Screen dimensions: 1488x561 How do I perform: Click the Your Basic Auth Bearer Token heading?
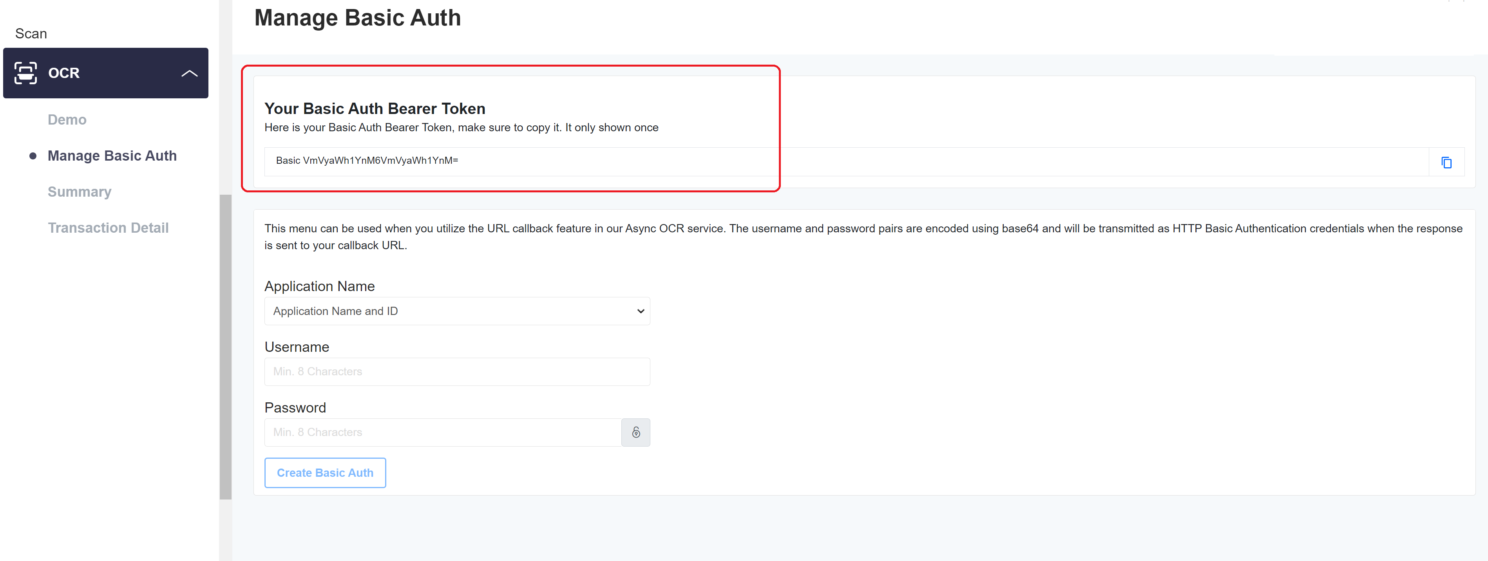tap(374, 109)
